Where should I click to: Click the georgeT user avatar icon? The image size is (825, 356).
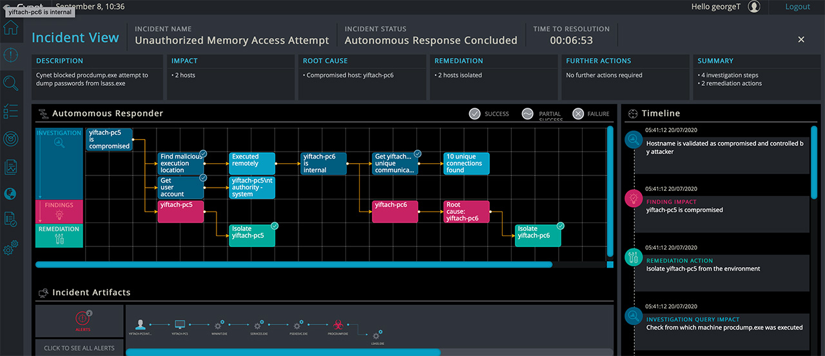coord(754,6)
